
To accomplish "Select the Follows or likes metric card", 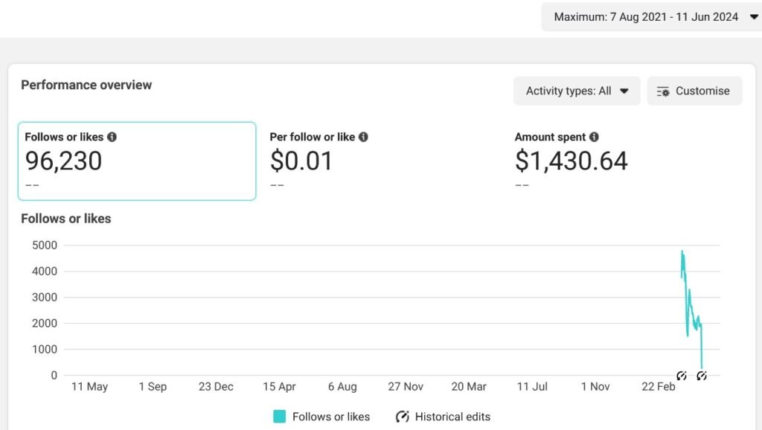I will pyautogui.click(x=136, y=161).
